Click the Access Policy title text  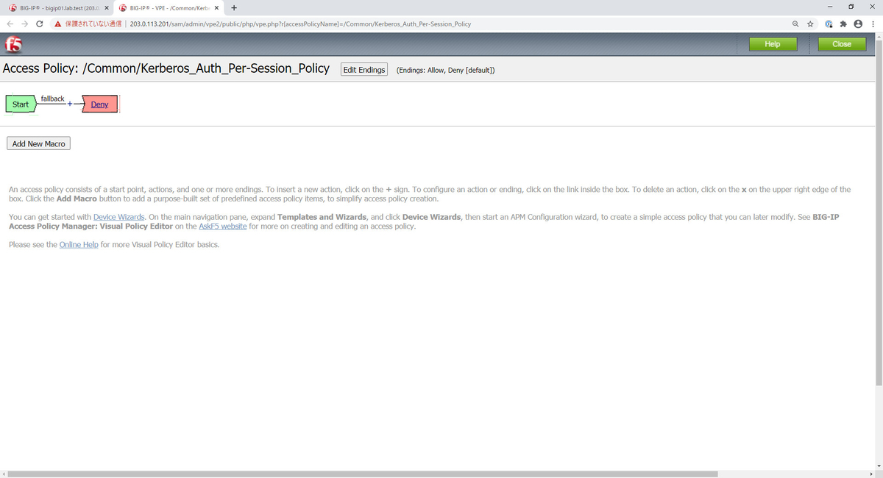tap(166, 68)
